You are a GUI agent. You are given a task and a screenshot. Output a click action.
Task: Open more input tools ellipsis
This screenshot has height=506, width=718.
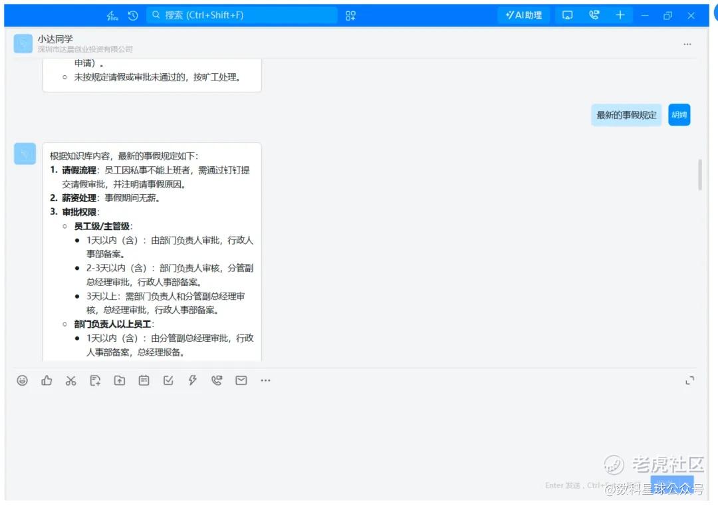tap(265, 380)
